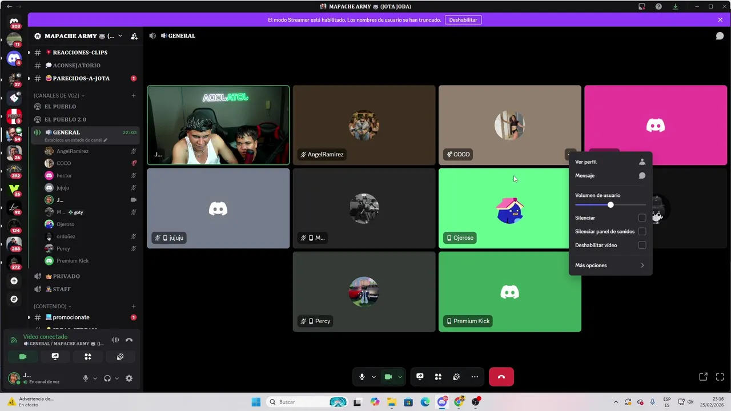The height and width of the screenshot is (411, 731).
Task: Create channel in CONTENIDO with plus icon
Action: point(134,307)
